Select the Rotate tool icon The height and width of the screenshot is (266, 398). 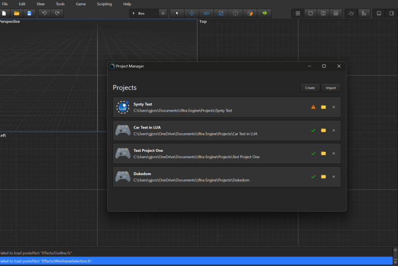pos(206,13)
